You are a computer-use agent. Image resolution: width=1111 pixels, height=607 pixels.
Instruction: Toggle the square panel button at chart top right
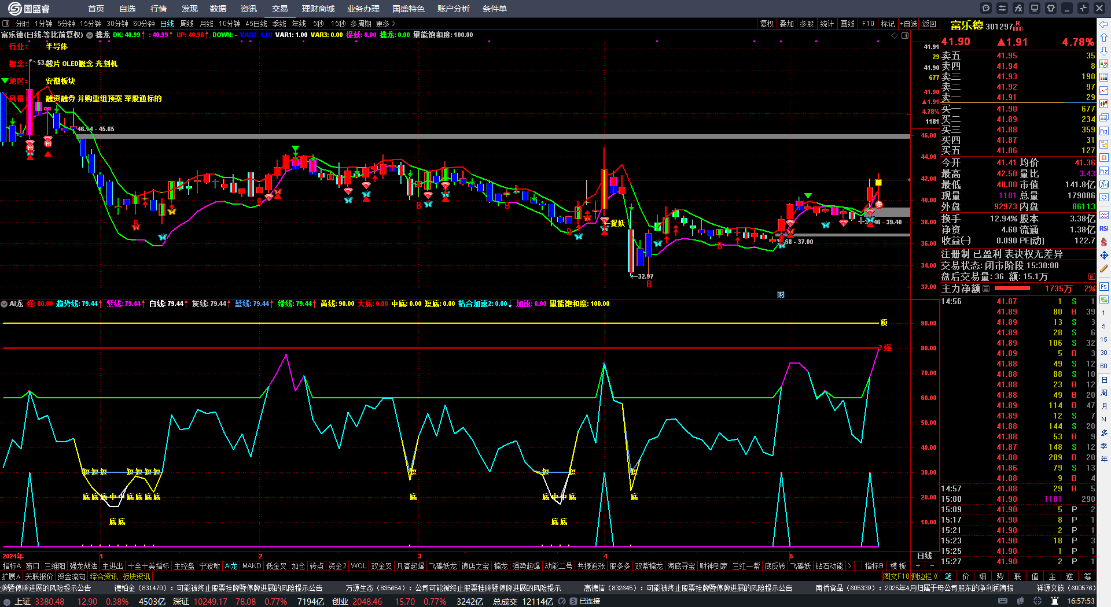click(905, 35)
